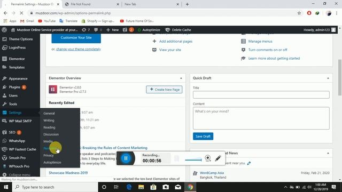The width and height of the screenshot is (342, 192).
Task: Select Privacy in Settings submenu
Action: tap(49, 155)
